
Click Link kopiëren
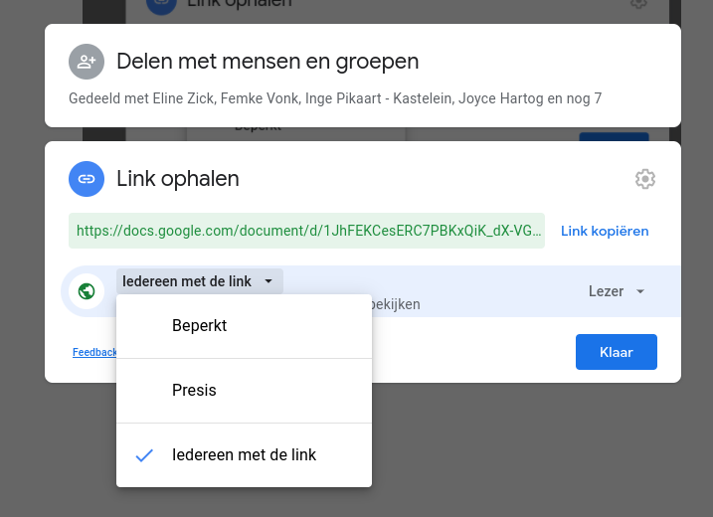(605, 231)
